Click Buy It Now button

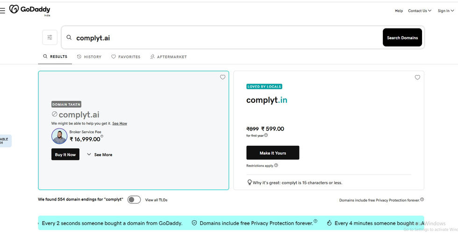pyautogui.click(x=65, y=154)
